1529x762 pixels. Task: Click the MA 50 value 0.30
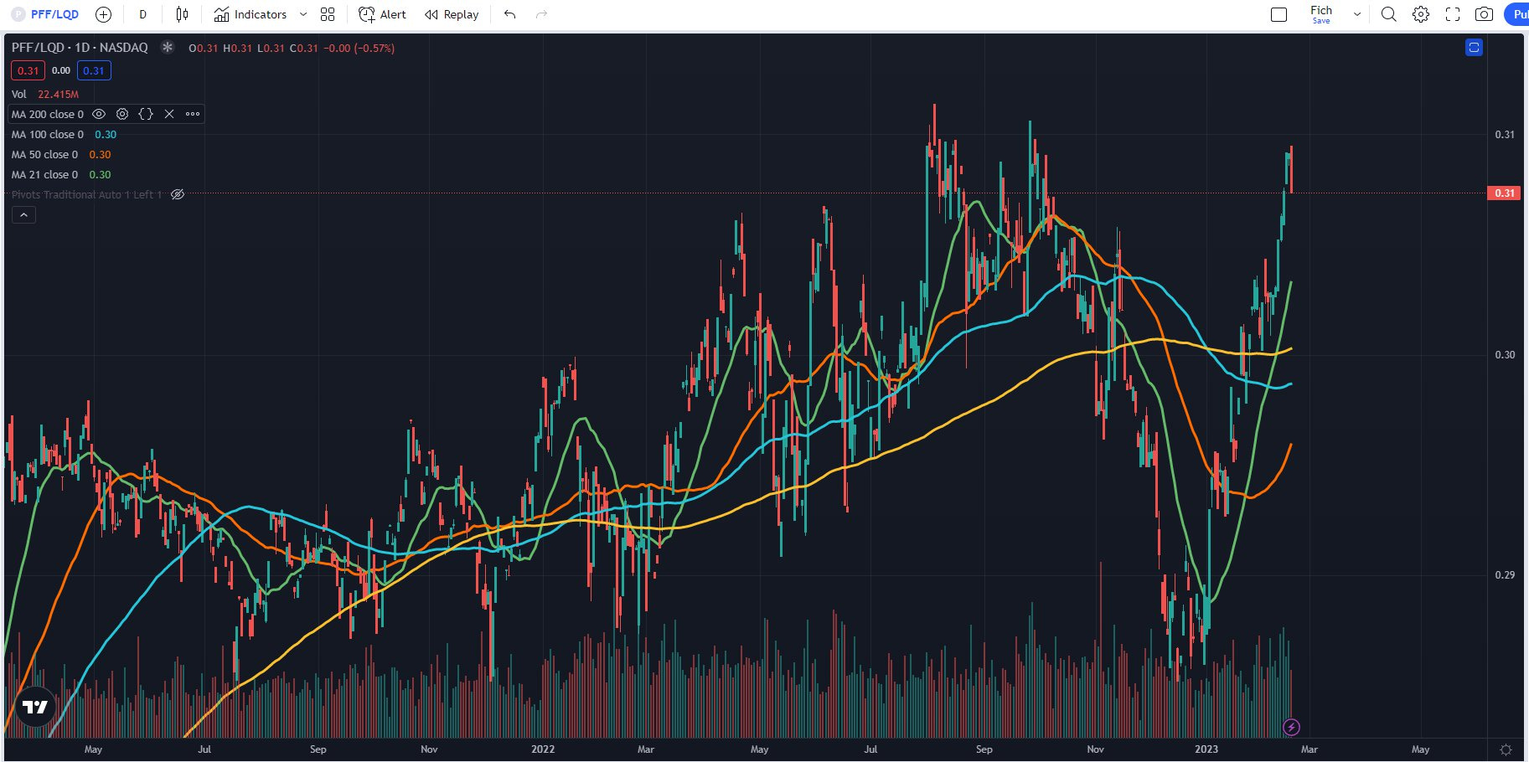tap(100, 155)
